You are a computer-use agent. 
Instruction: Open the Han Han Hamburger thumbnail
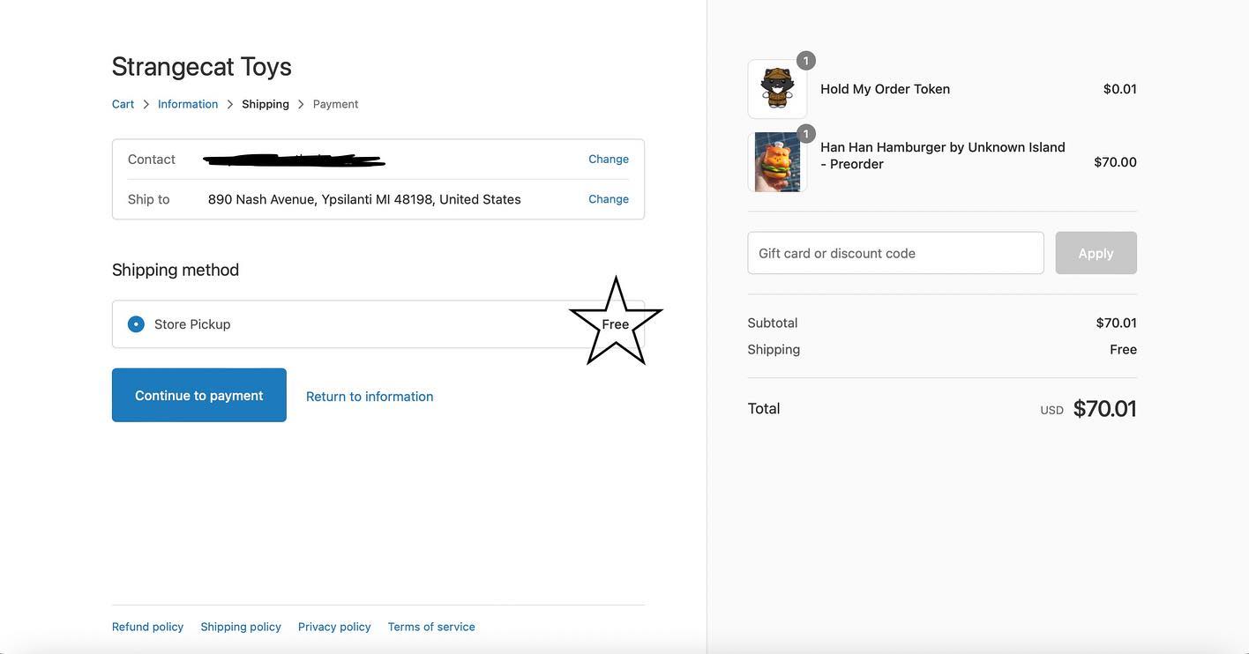pos(777,162)
